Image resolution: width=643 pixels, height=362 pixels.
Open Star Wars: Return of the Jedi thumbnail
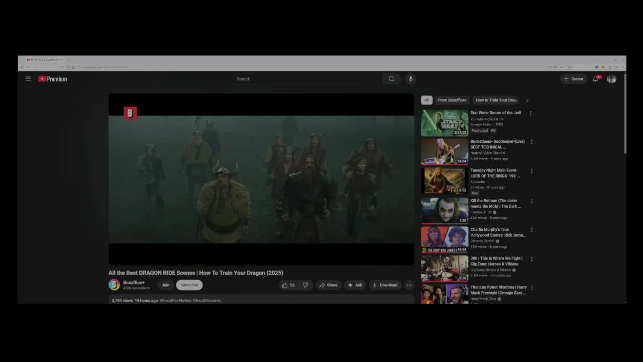(445, 123)
